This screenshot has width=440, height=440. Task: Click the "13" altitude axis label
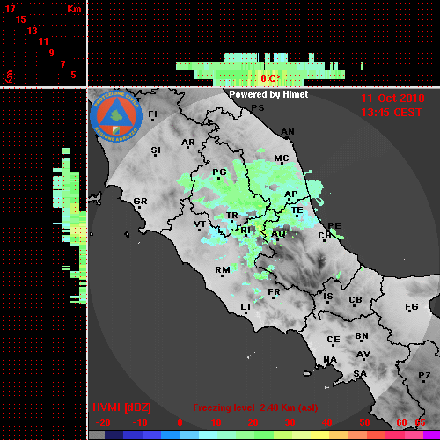[33, 31]
